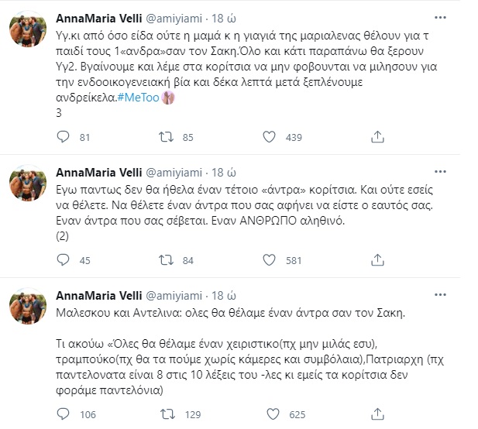The width and height of the screenshot is (478, 429).
Task: Share the second tweet marked (2)
Action: click(377, 260)
